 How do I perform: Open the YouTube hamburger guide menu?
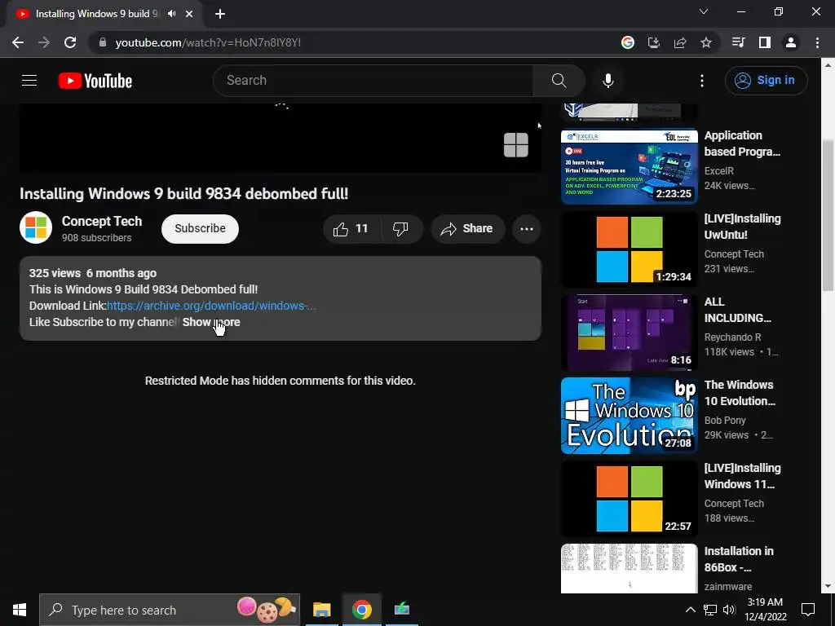point(29,81)
